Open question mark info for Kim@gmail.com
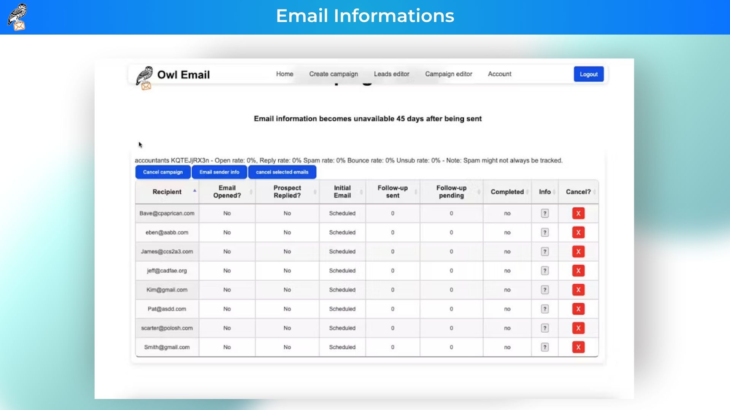The image size is (730, 410). point(544,290)
